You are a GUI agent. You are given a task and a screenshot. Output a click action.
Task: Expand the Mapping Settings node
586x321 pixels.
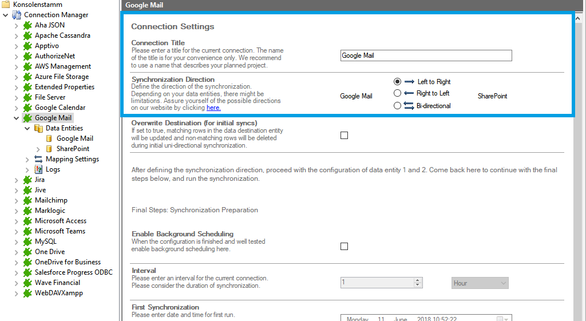click(27, 160)
